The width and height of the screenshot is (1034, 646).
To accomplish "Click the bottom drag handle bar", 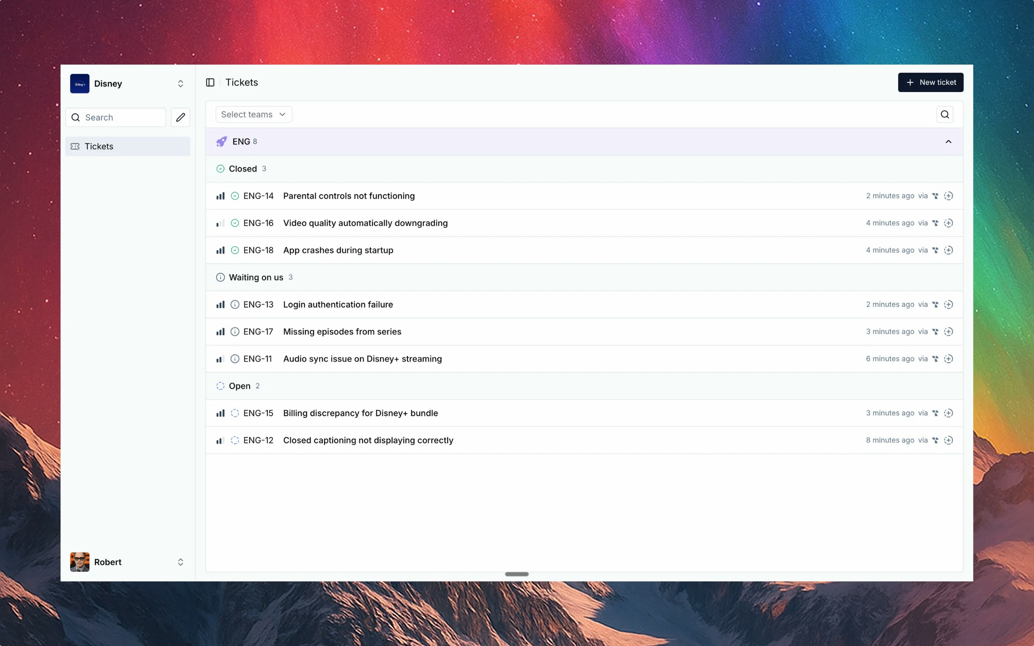I will pyautogui.click(x=517, y=574).
